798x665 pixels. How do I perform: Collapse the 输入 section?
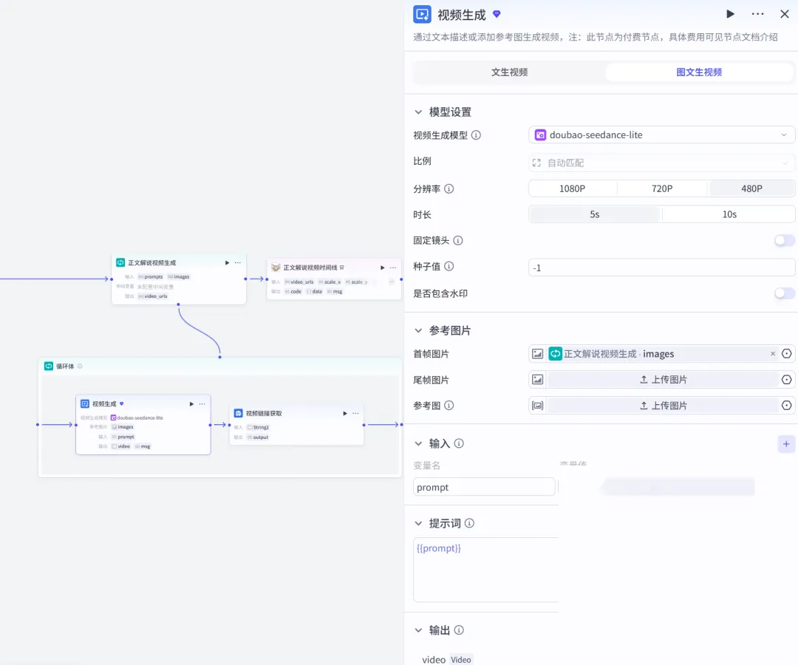click(418, 443)
